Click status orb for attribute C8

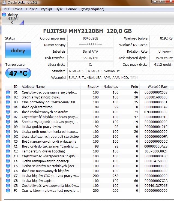(x=8, y=181)
